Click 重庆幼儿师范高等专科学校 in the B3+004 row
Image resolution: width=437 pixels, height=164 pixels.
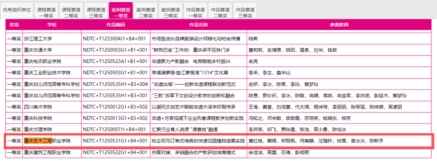point(52,84)
